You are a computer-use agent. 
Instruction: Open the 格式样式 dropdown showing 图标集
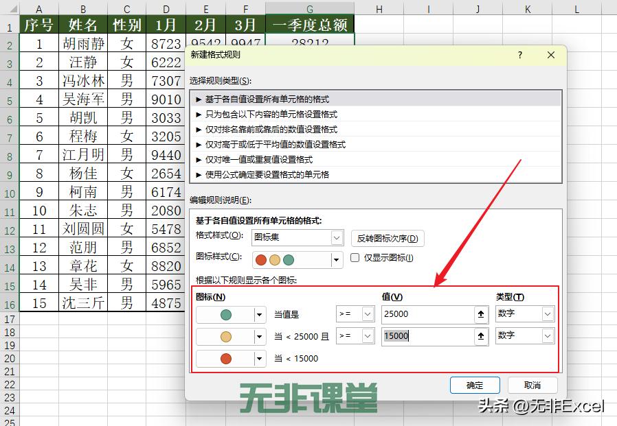[336, 238]
